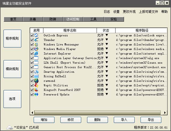
Task: Open ravmond status dropdown
Action: click(107, 80)
